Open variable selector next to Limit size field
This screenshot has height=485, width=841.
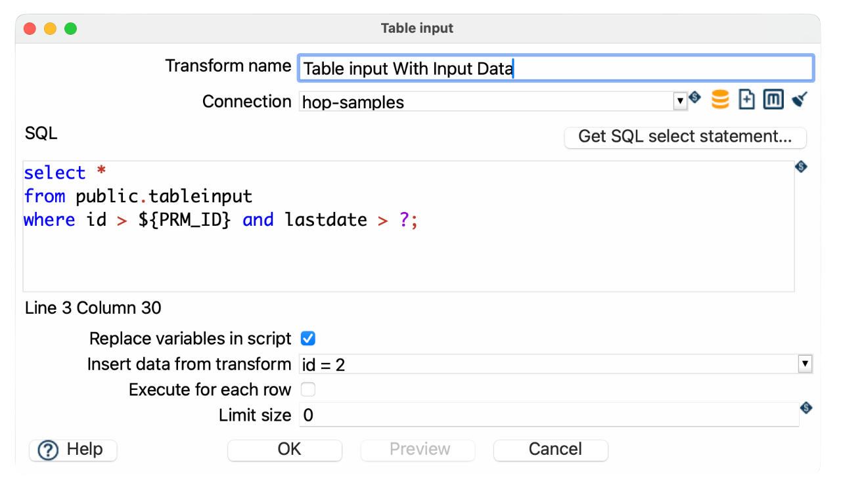tap(806, 408)
